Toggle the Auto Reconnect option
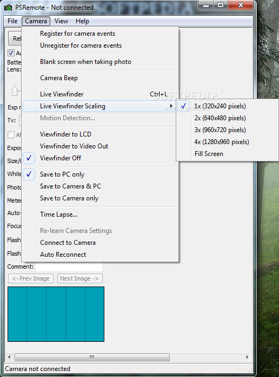Image resolution: width=279 pixels, height=377 pixels. tap(101, 255)
